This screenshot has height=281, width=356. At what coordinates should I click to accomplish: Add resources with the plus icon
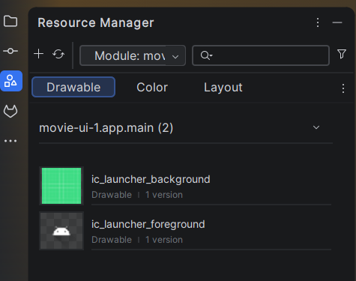(x=39, y=54)
